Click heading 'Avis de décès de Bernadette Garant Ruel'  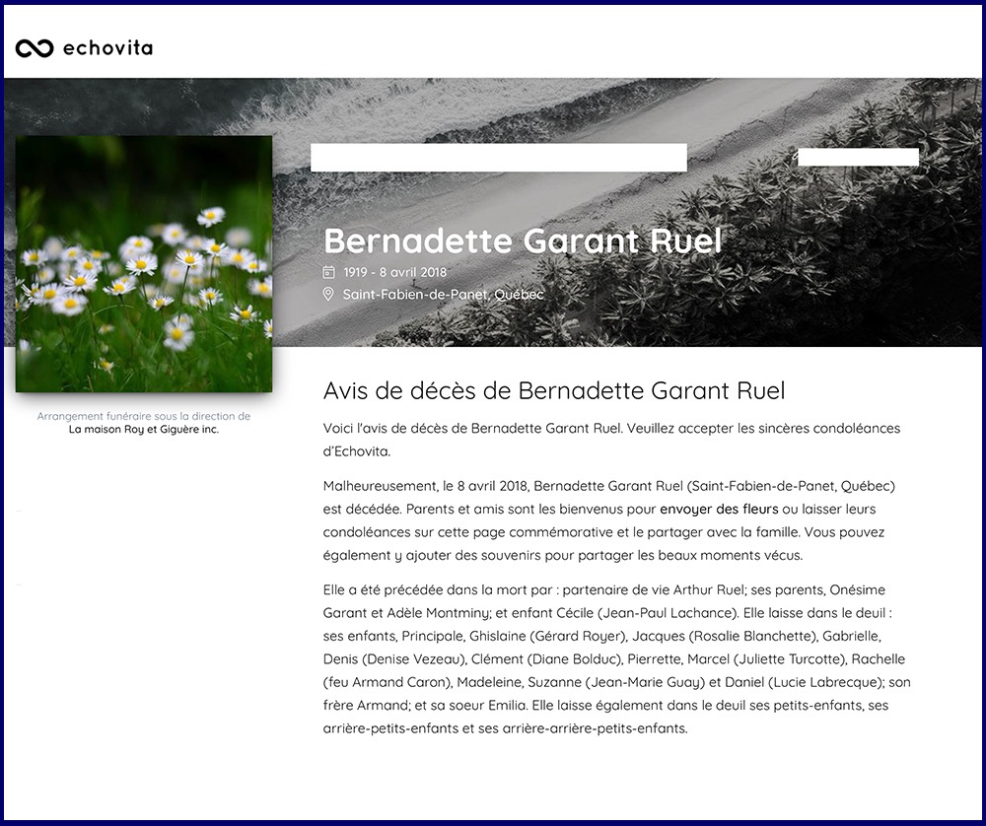coord(554,390)
